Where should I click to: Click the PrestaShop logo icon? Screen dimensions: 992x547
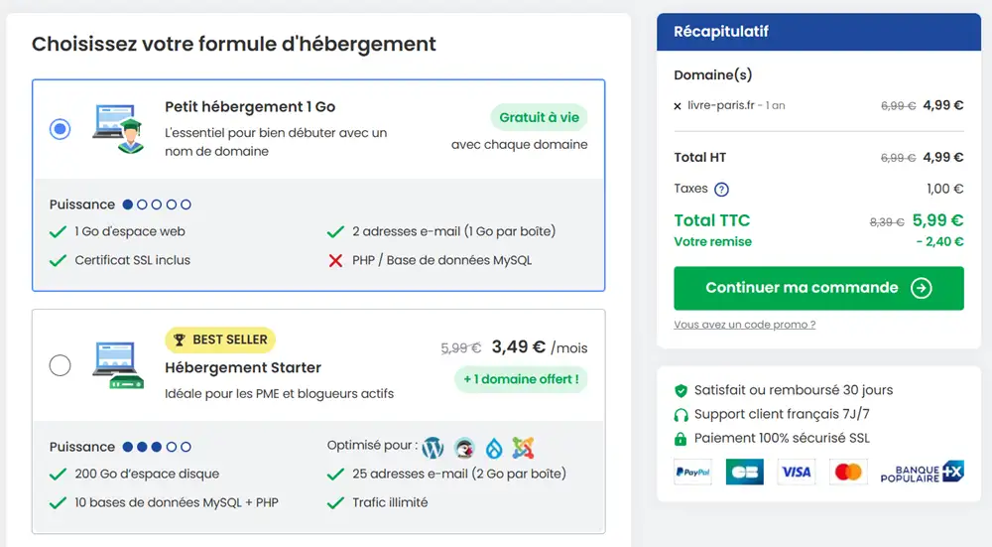click(x=464, y=448)
